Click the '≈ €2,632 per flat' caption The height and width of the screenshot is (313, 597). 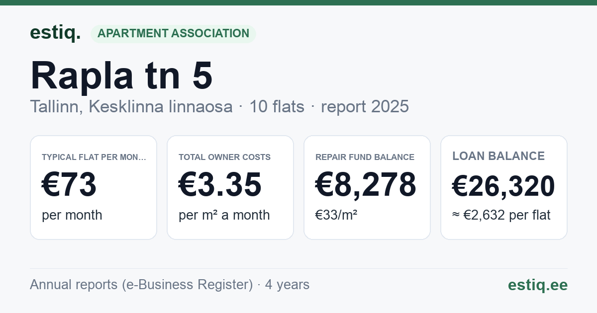(501, 215)
